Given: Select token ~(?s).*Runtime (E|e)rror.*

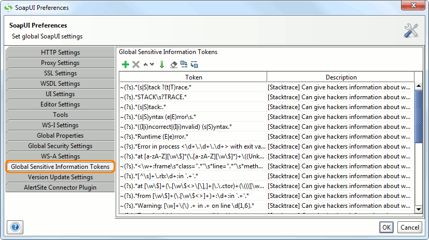Looking at the screenshot, I should coord(193,137).
